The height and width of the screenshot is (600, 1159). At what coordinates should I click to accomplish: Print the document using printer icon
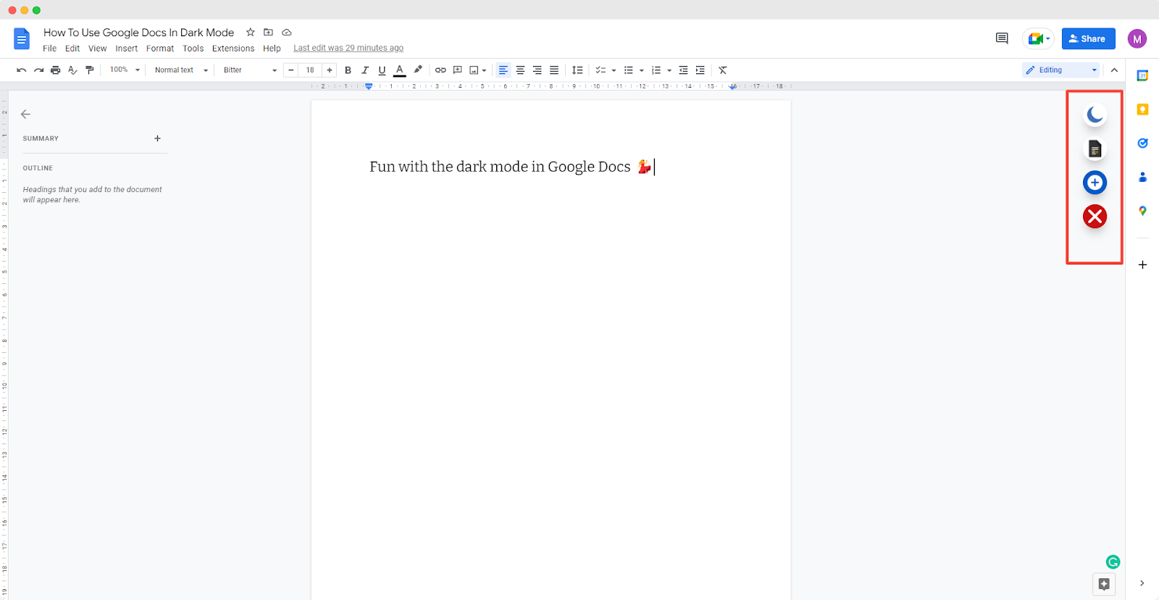56,70
